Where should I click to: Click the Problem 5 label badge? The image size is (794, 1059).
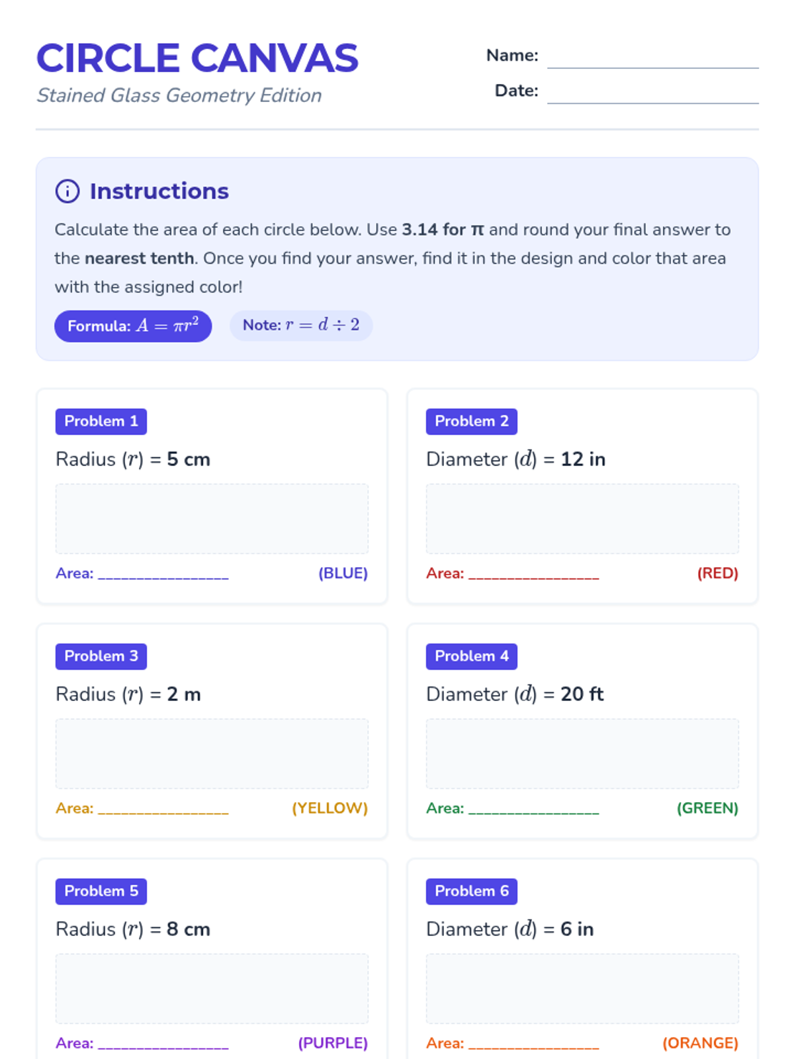pos(101,892)
